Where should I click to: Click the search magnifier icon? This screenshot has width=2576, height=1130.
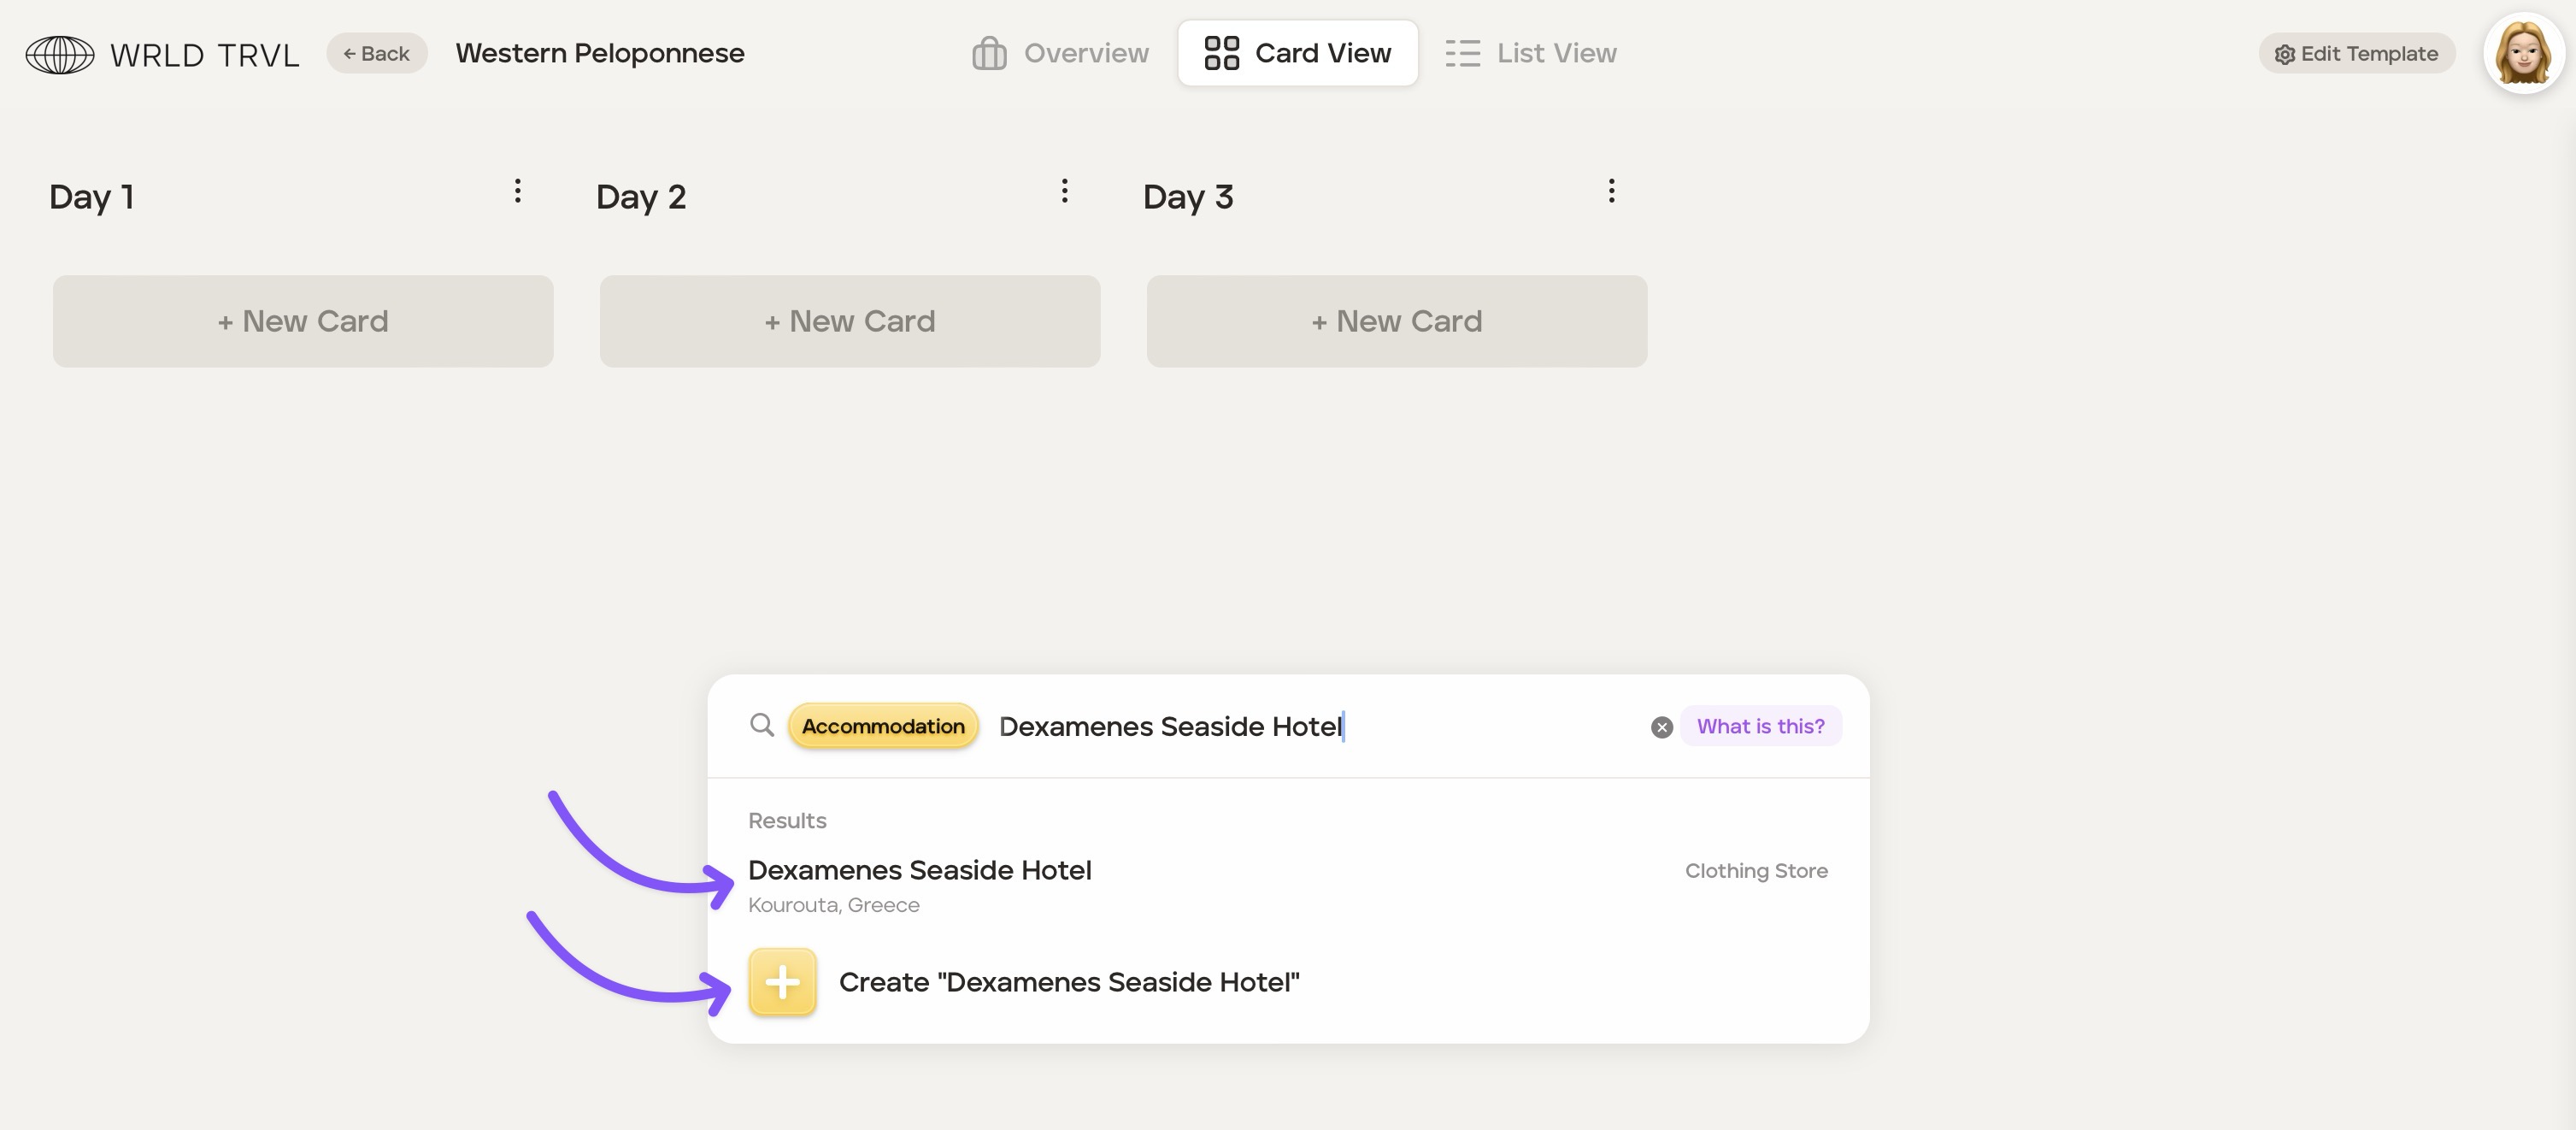tap(762, 725)
